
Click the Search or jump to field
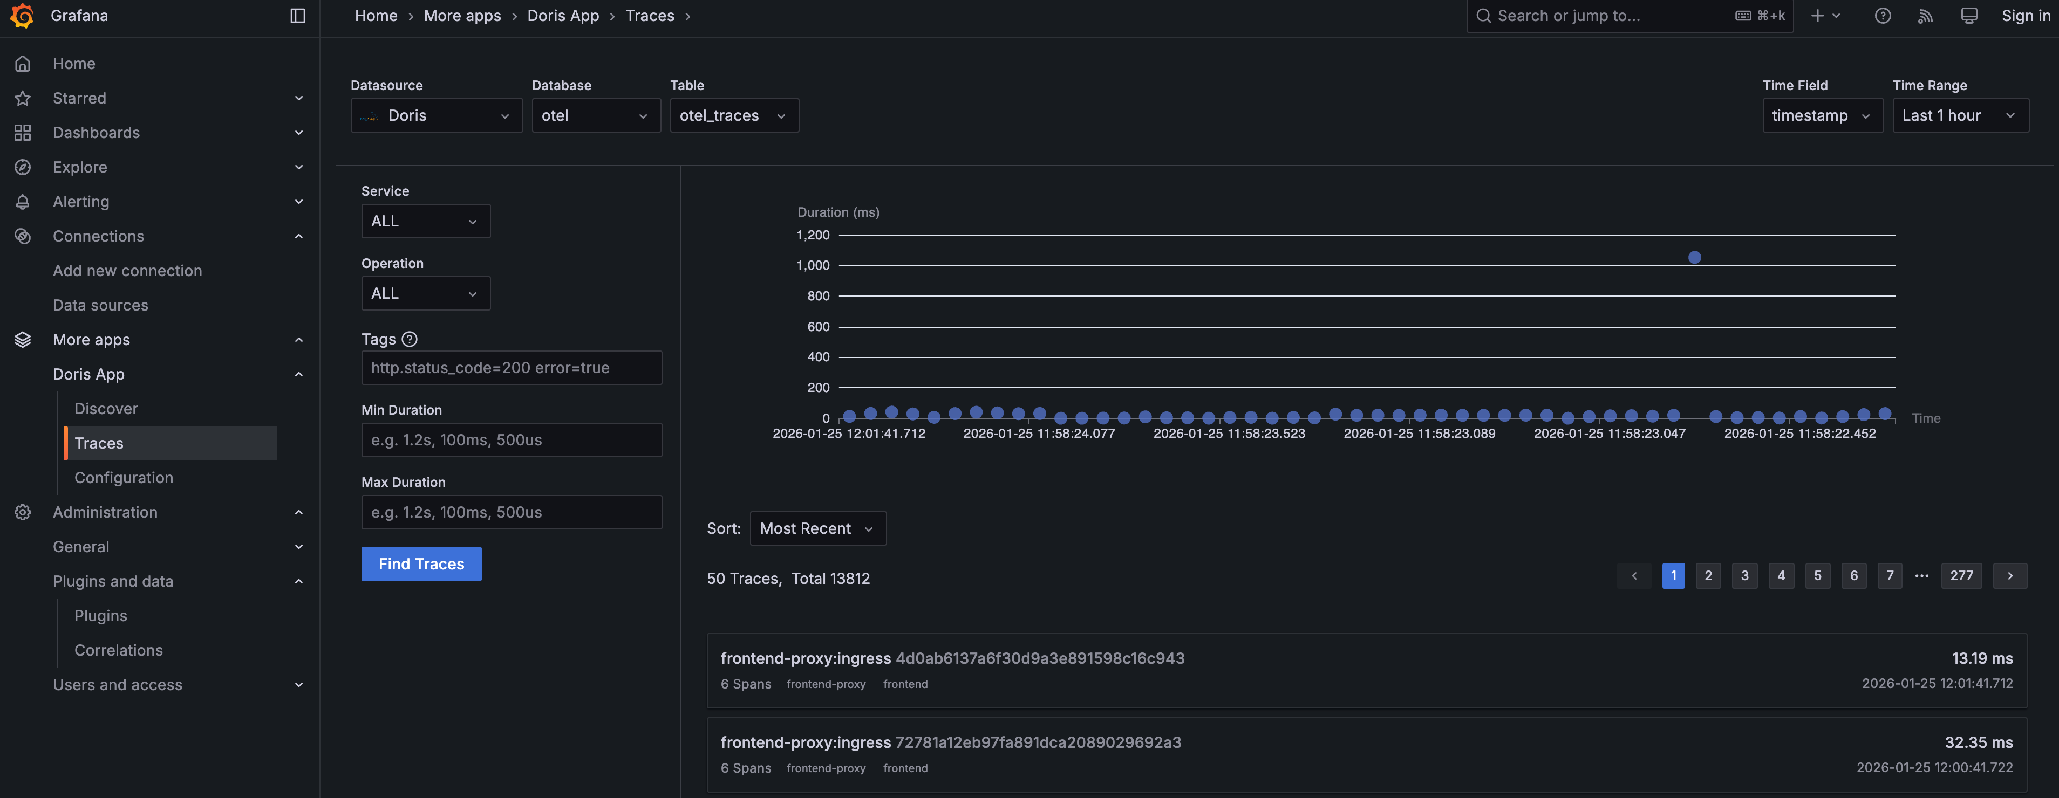[x=1630, y=16]
